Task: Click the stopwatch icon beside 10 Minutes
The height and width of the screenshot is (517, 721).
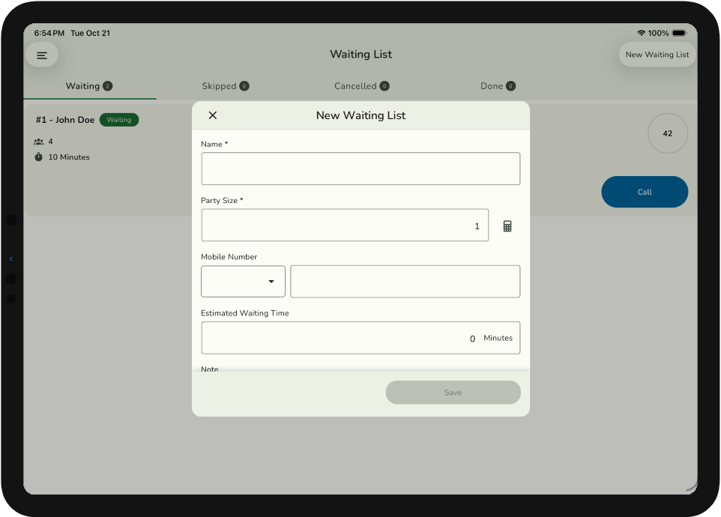Action: point(39,157)
